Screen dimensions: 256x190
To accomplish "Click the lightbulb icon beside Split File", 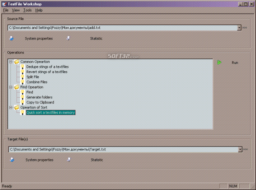I will coord(23,77).
